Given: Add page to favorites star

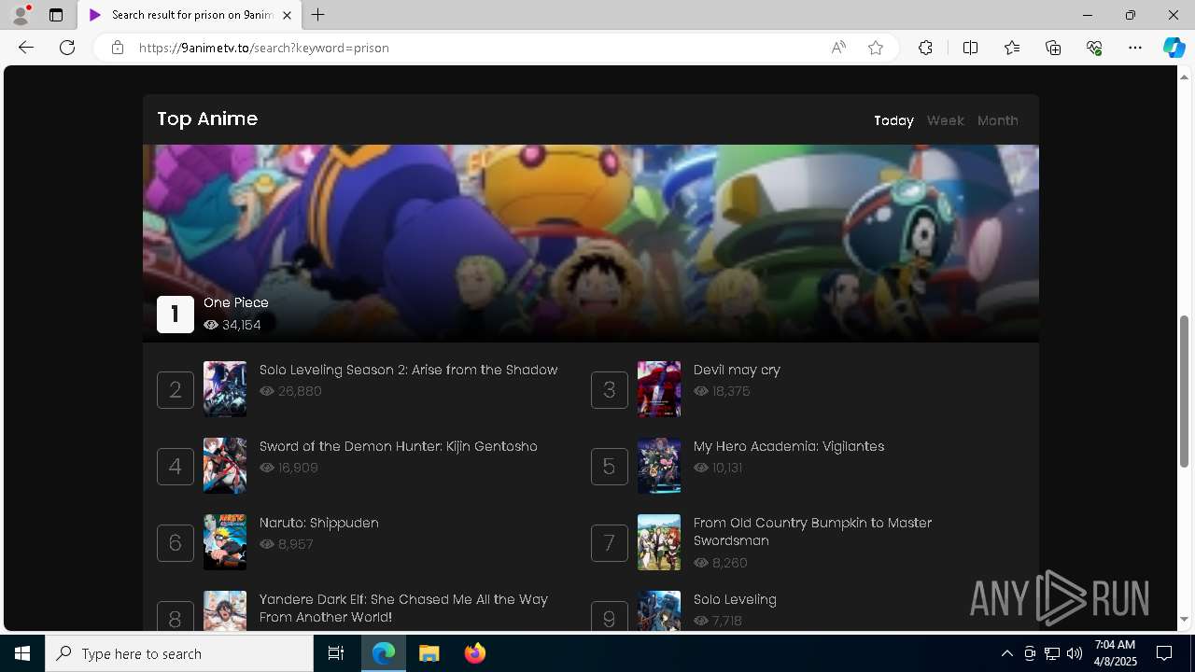Looking at the screenshot, I should (876, 48).
